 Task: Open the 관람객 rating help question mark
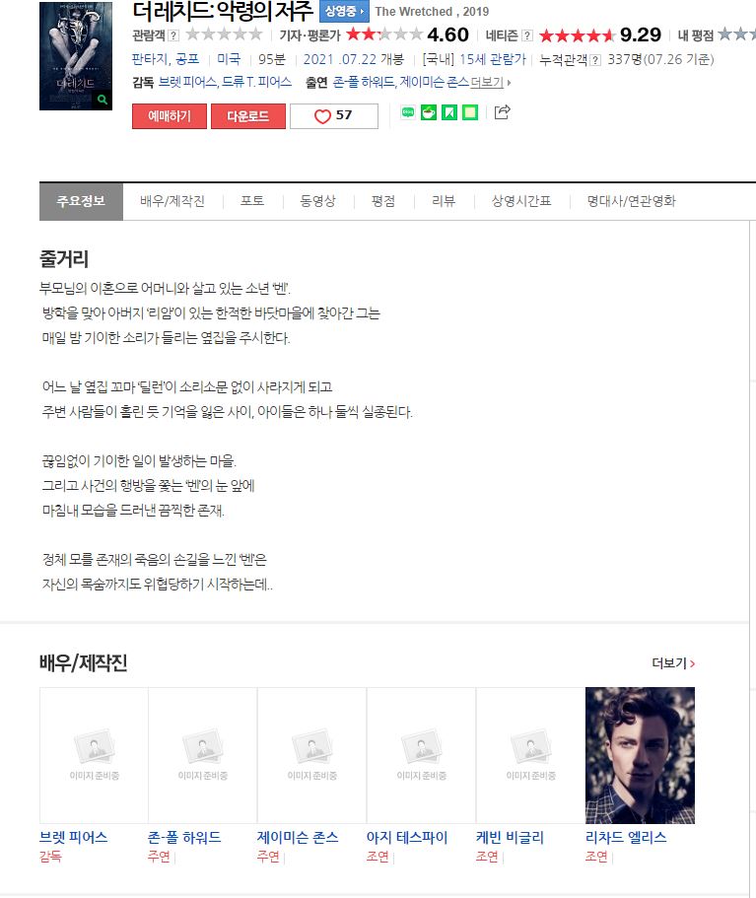click(x=173, y=35)
